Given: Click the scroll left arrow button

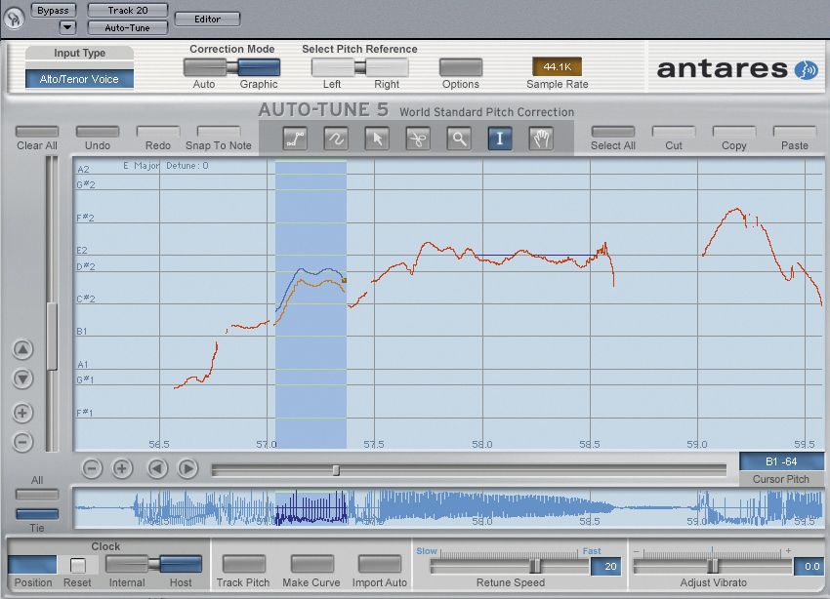Looking at the screenshot, I should pos(157,468).
